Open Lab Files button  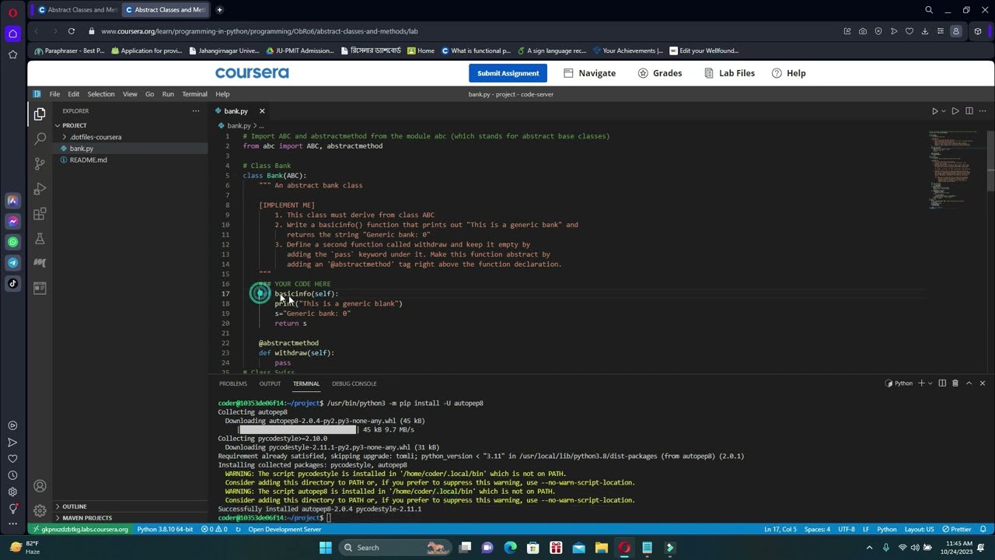point(729,73)
